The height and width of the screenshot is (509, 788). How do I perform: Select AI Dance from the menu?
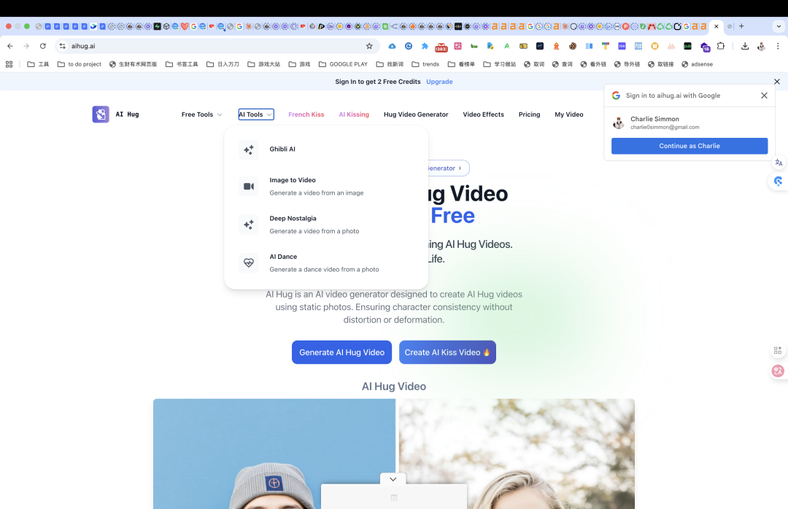click(x=326, y=263)
